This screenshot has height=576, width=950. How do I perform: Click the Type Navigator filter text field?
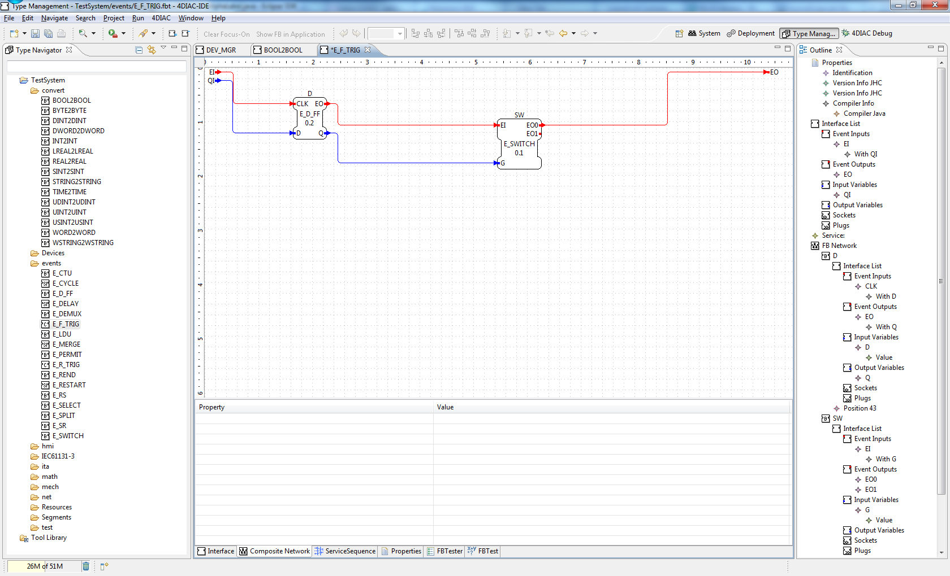[96, 67]
